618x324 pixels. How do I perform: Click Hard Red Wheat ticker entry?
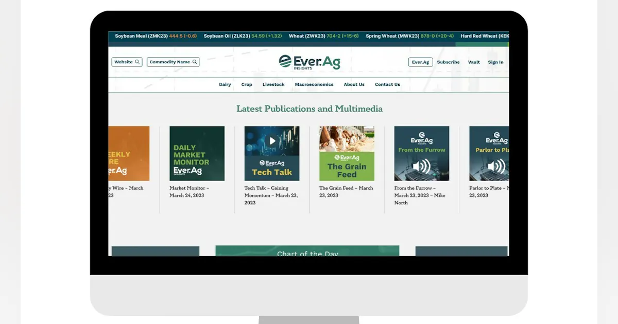pyautogui.click(x=485, y=36)
